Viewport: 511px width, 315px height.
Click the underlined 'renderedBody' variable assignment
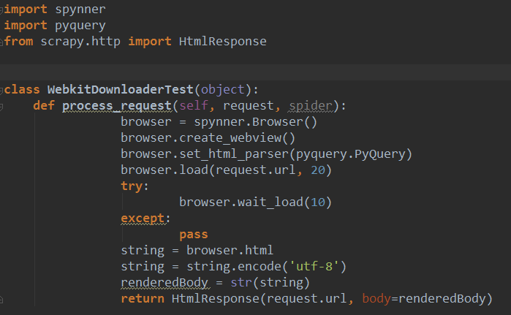click(x=164, y=283)
